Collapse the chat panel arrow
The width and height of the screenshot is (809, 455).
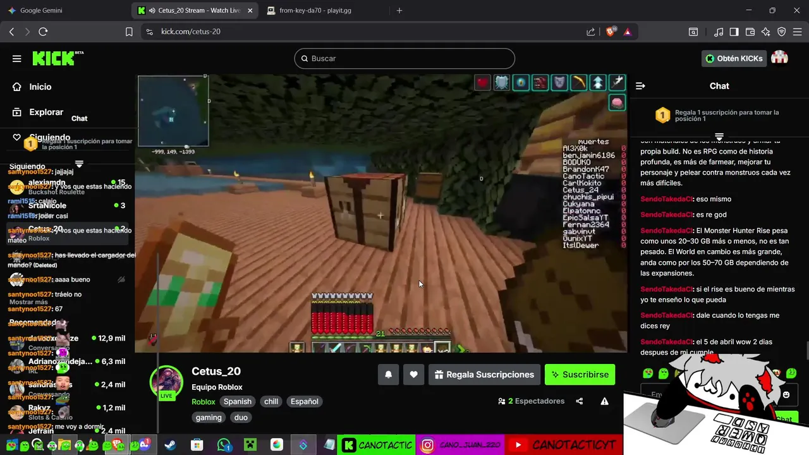(x=640, y=86)
